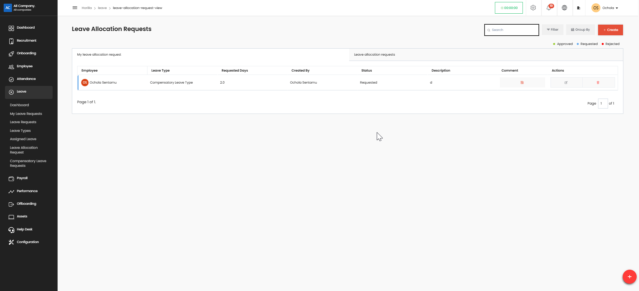Edit the Ochola Sentamu allocation request
The width and height of the screenshot is (639, 291).
[x=566, y=83]
